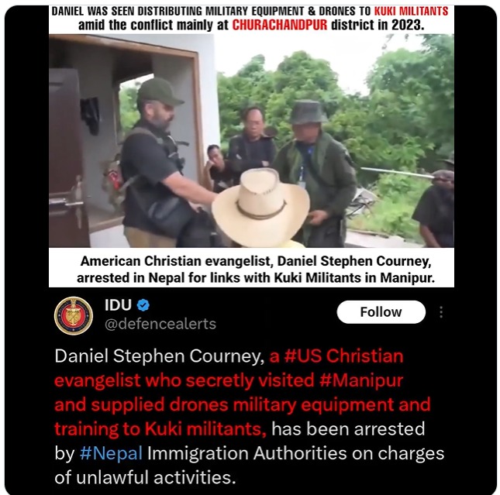
Task: Click the caption about Daniel Stephen Courney arrest
Action: (x=255, y=270)
